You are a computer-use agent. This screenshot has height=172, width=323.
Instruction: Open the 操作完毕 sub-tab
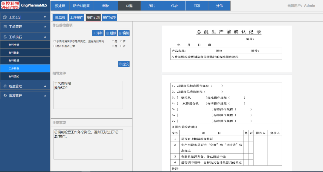(x=109, y=18)
